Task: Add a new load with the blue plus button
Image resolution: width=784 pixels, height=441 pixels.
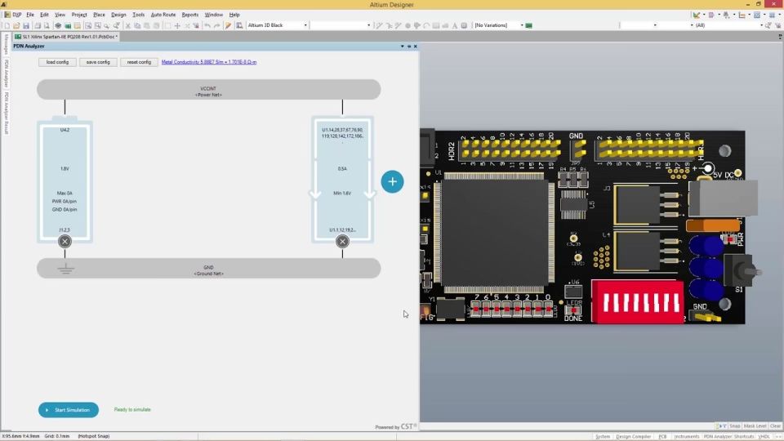Action: pyautogui.click(x=393, y=181)
